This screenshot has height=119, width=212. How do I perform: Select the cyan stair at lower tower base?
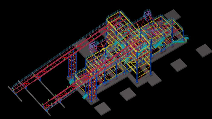[x=85, y=96]
